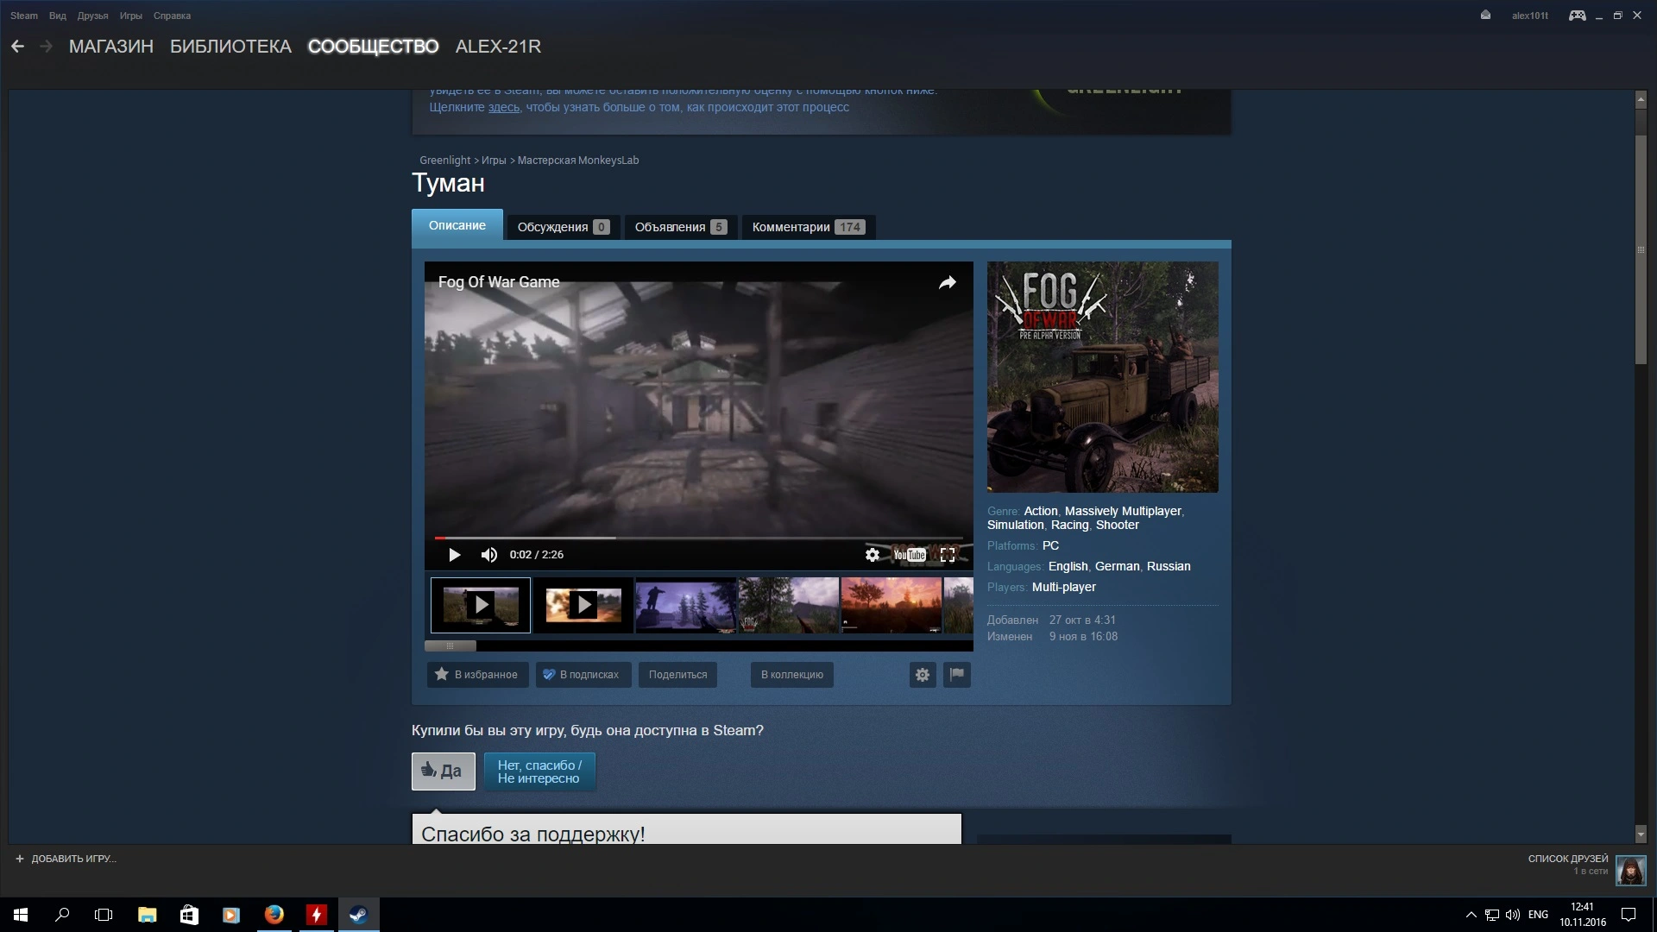Select the second video thumbnail with explosion
Screen dimensions: 1657x932
tap(583, 605)
